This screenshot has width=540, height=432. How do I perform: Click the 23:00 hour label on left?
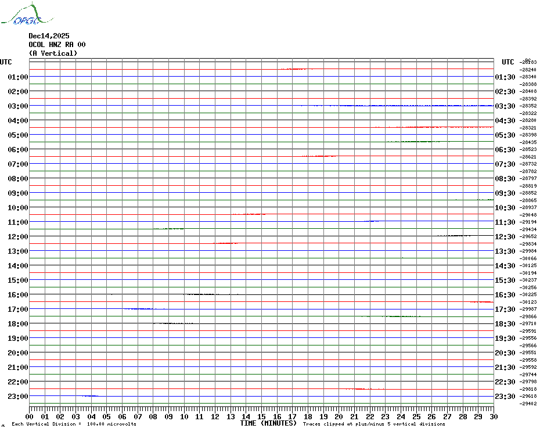pos(18,397)
